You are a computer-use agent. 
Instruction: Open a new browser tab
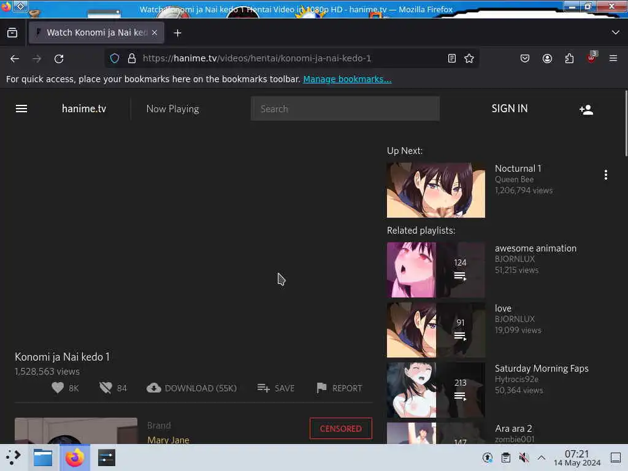(x=177, y=33)
